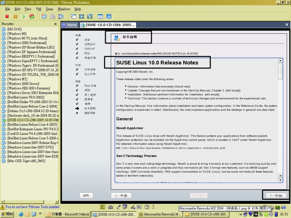
Task: Click the help question-mark status icon
Action: [147, 207]
